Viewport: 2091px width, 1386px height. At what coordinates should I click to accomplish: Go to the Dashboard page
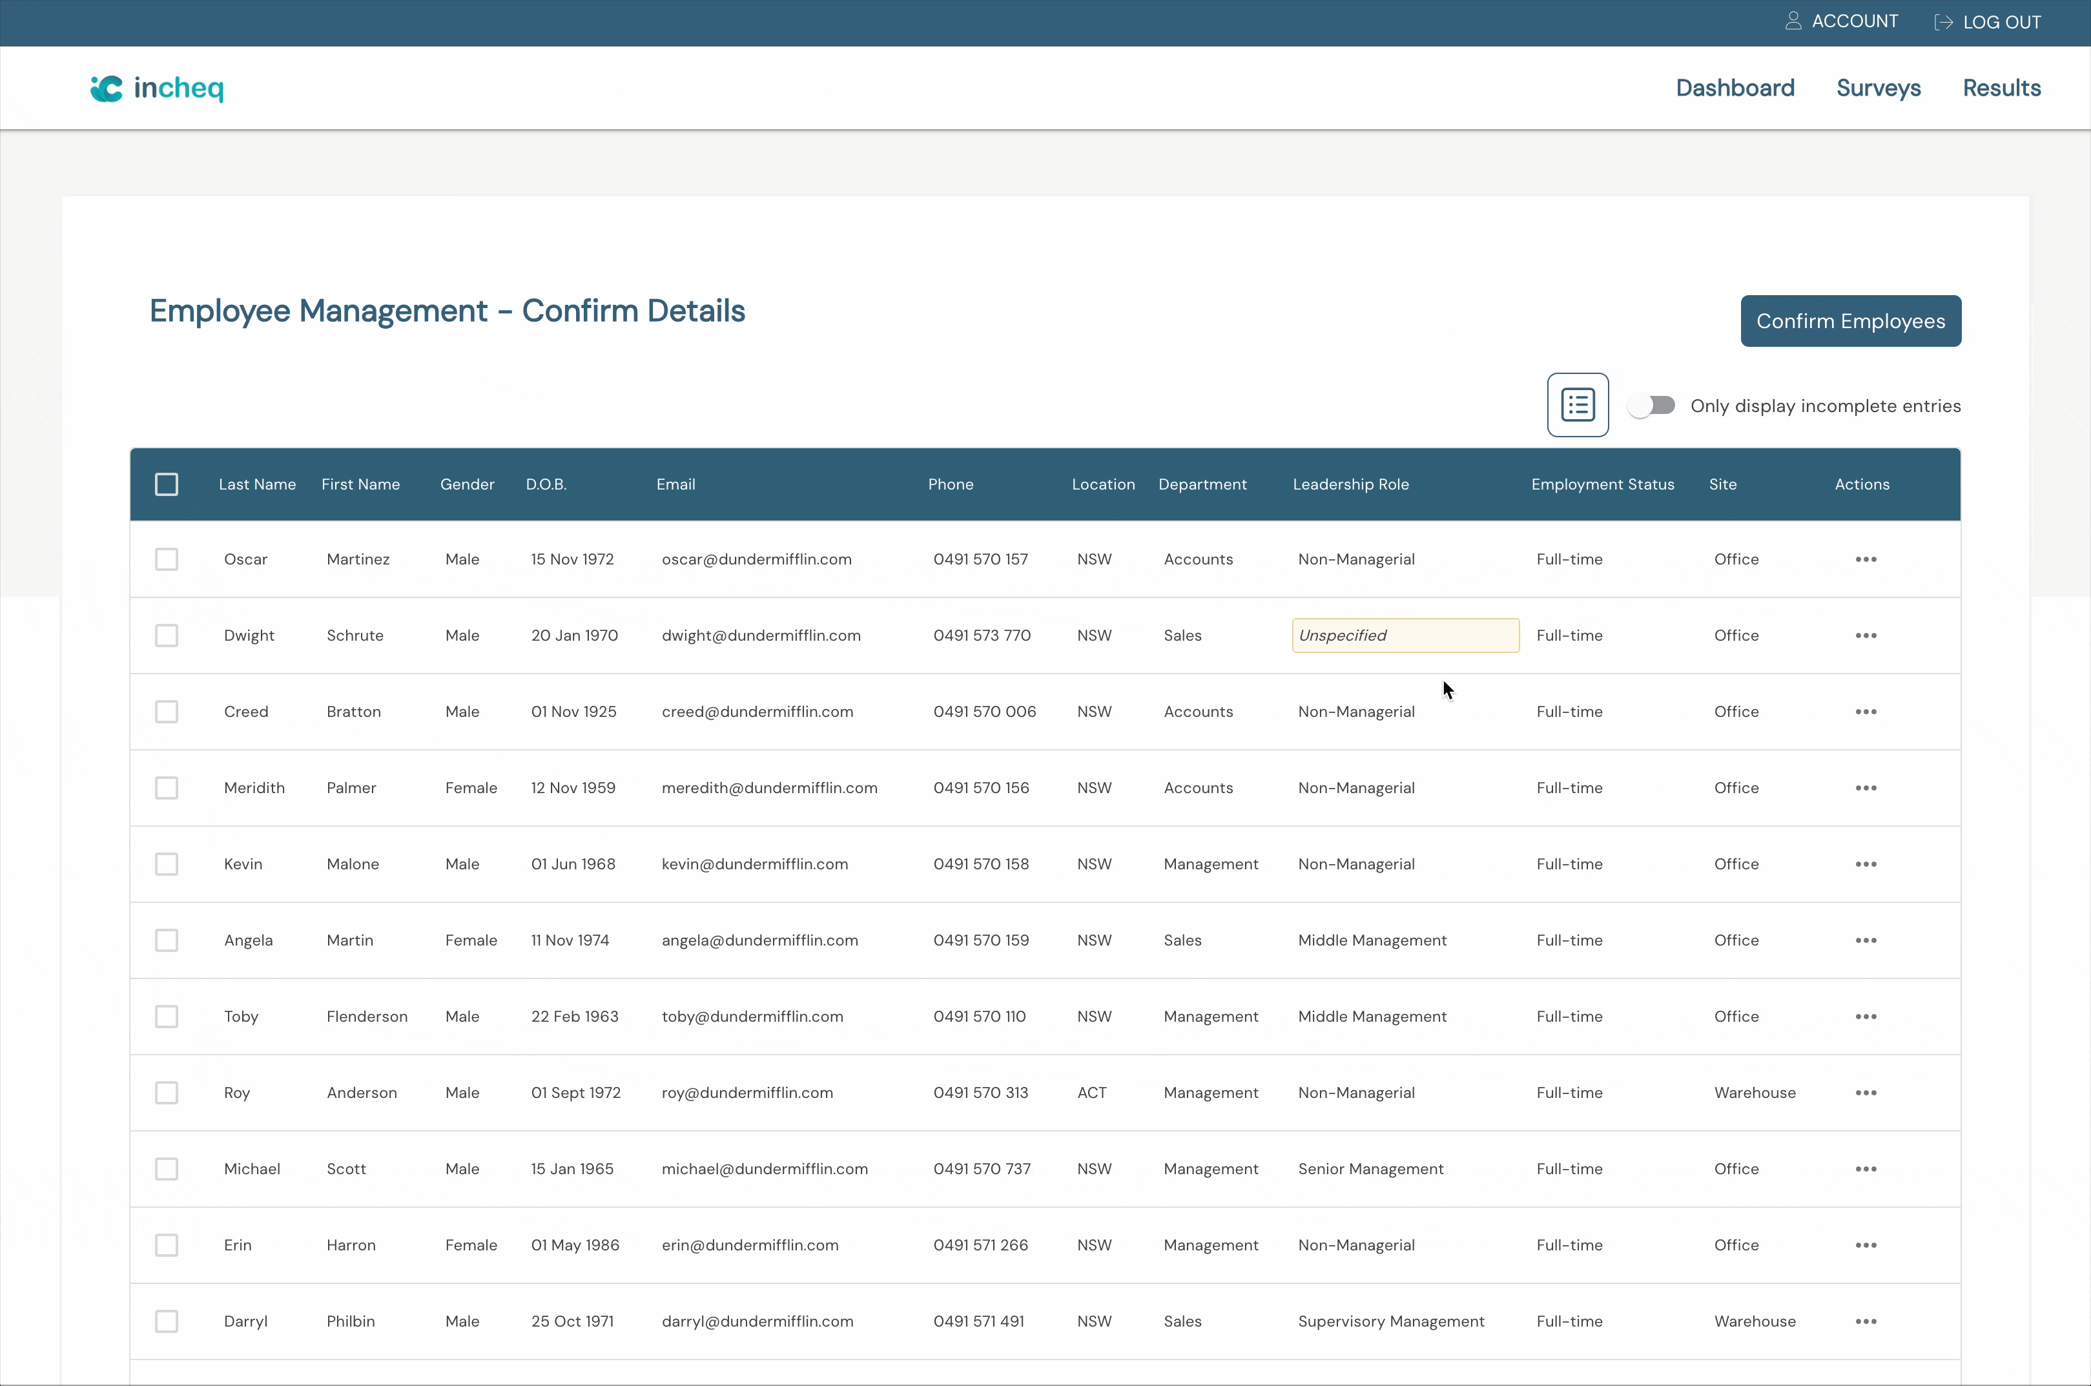[x=1735, y=88]
